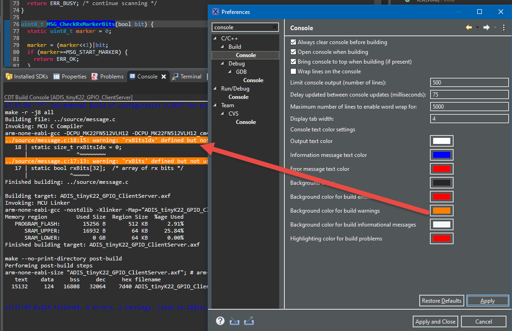Close the Console view tab
512x331 pixels.
point(164,77)
